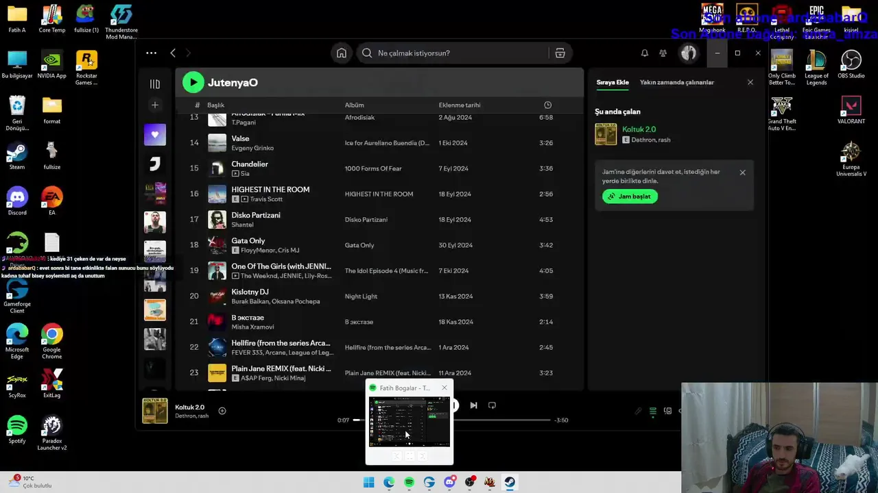Toggle repeat mode

click(x=492, y=405)
